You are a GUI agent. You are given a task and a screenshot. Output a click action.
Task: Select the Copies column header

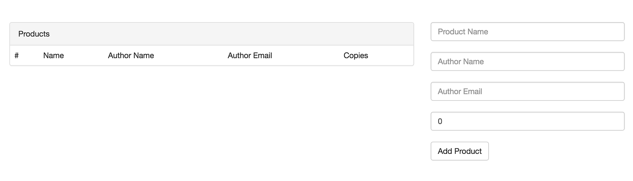[356, 56]
